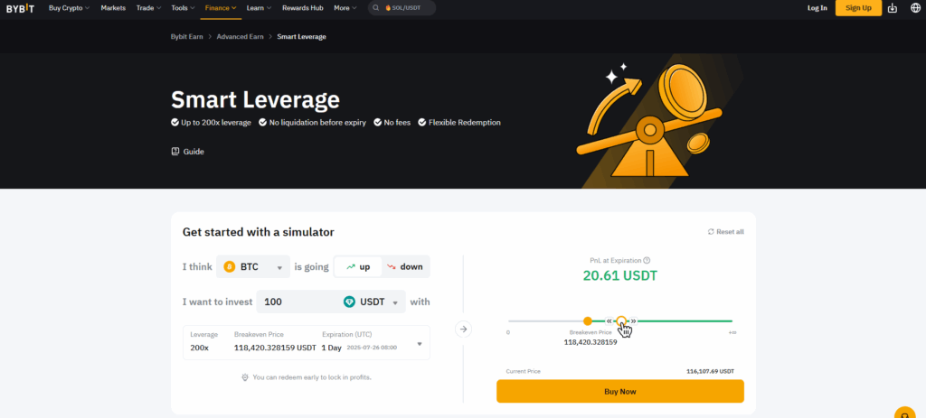Click the Smart Leverage page heading

click(255, 99)
